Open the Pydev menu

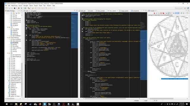41,6
